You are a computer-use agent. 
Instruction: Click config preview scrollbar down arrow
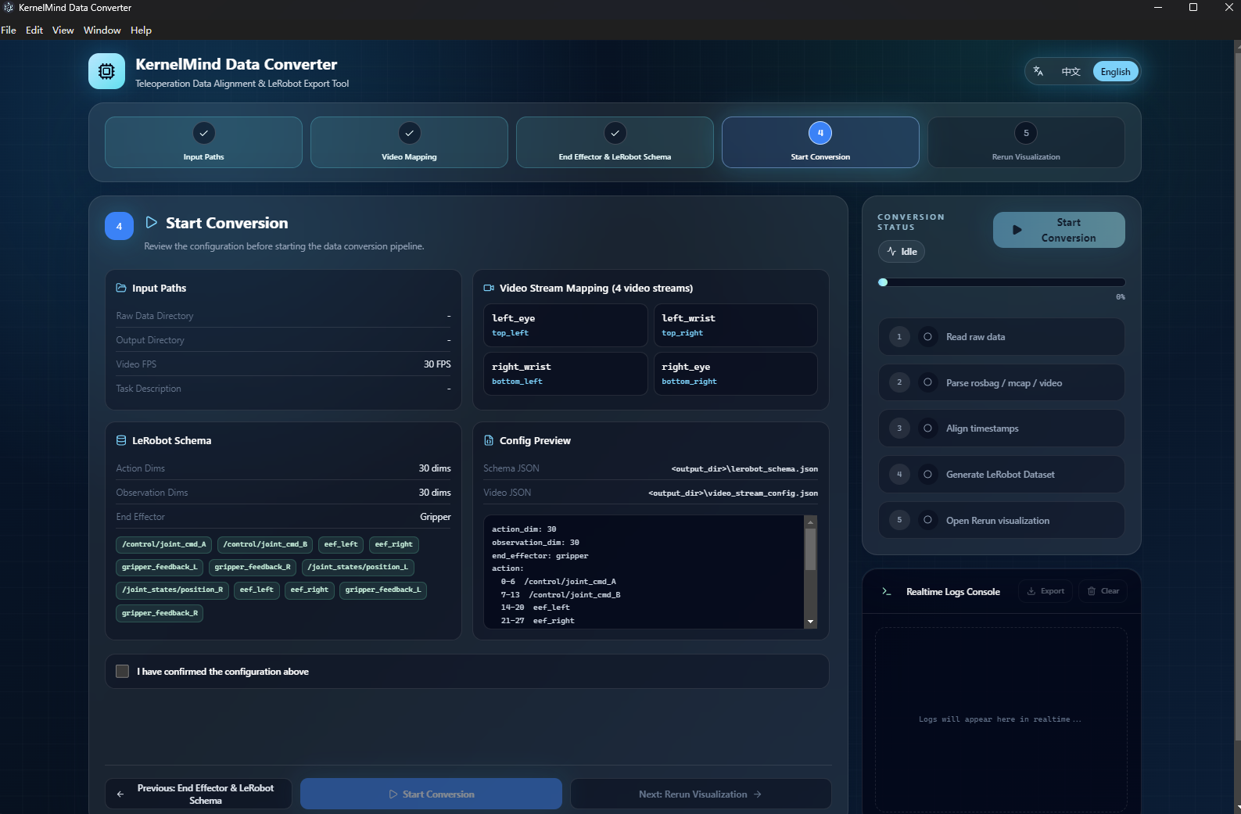[x=811, y=622]
